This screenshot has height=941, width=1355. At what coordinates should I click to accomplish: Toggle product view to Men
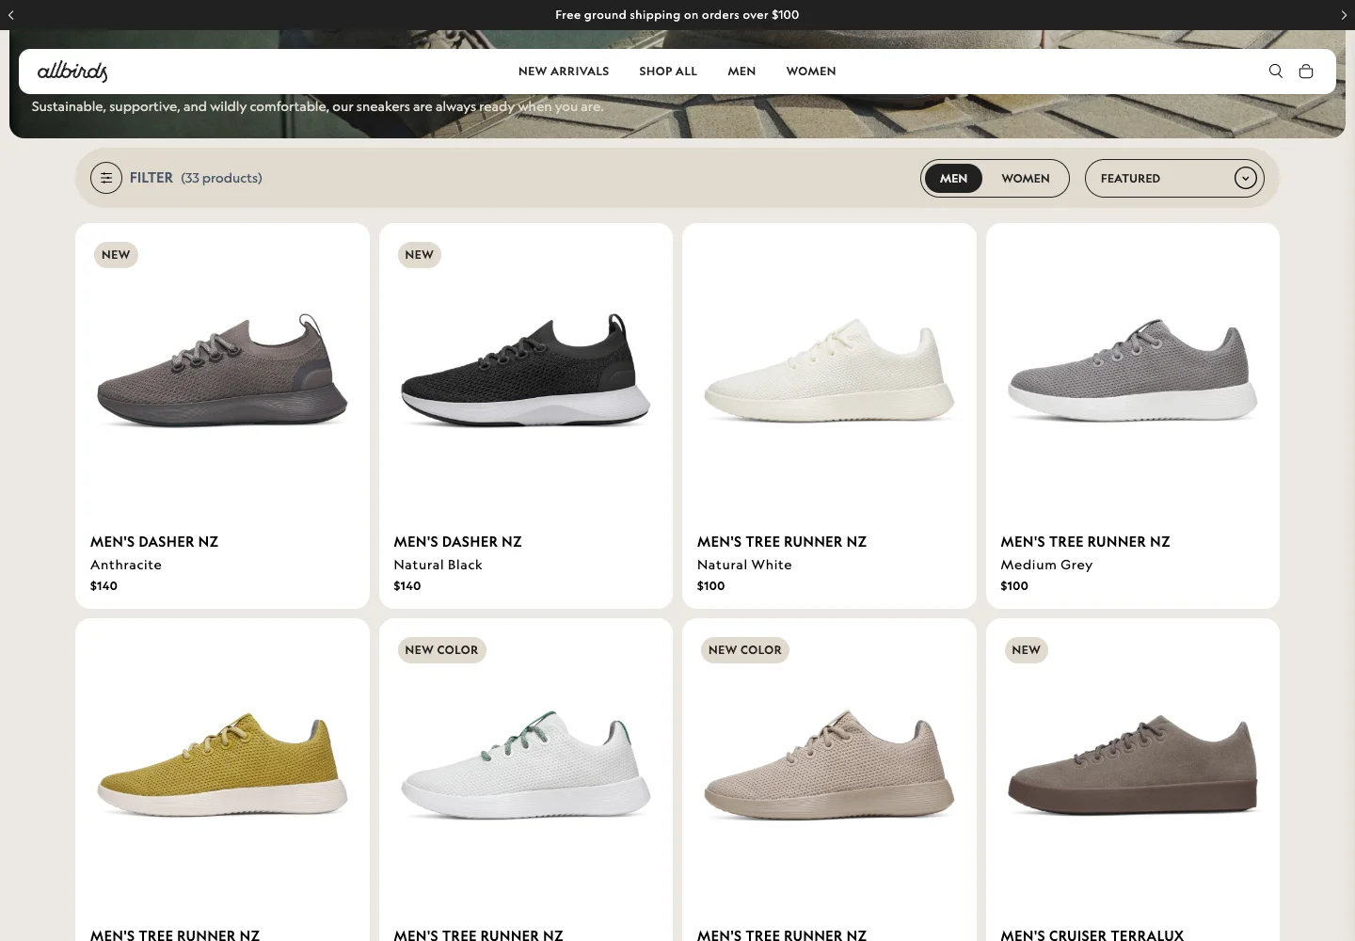(953, 178)
